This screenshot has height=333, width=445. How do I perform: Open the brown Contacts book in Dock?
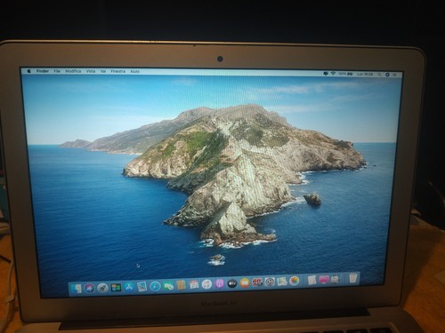(181, 285)
